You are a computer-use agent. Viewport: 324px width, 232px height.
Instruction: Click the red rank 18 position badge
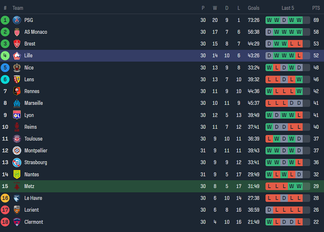[5, 222]
